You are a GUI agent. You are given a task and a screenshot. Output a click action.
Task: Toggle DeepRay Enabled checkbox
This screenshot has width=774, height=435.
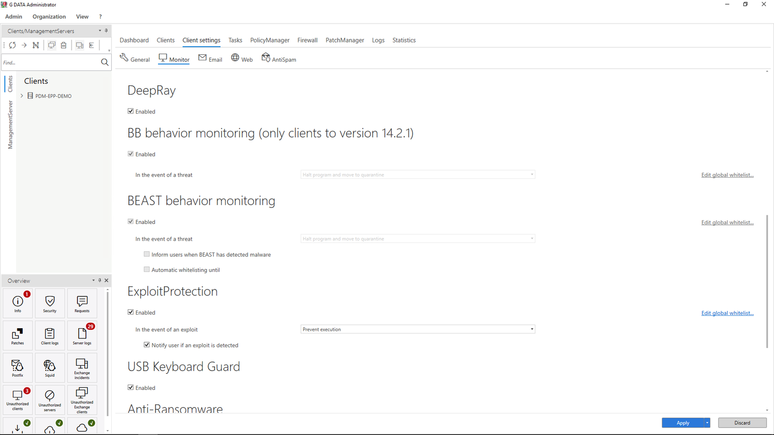[x=131, y=111]
